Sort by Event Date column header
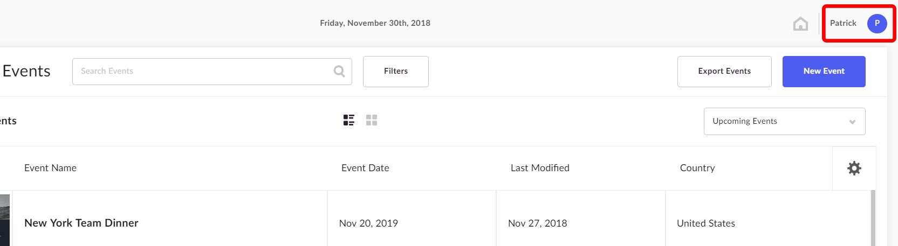This screenshot has height=246, width=898. pyautogui.click(x=365, y=168)
